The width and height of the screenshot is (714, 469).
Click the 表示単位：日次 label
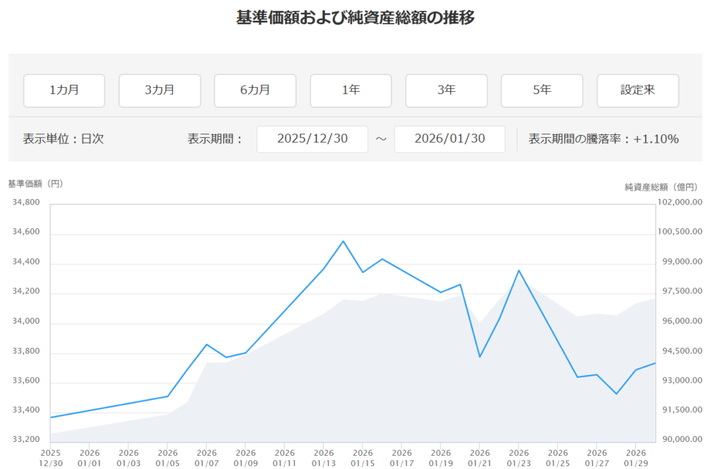[x=63, y=139]
